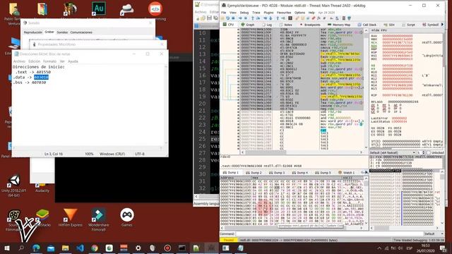Switch to Comunicaciones tab in Sonido dialog
The image size is (452, 254).
click(81, 32)
